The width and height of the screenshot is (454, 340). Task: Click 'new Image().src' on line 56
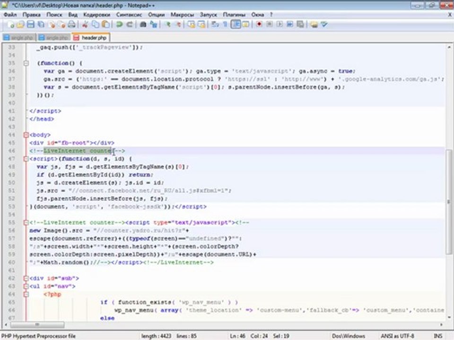click(x=56, y=230)
